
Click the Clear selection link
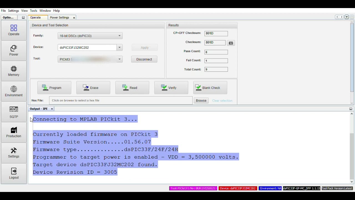coord(222,101)
